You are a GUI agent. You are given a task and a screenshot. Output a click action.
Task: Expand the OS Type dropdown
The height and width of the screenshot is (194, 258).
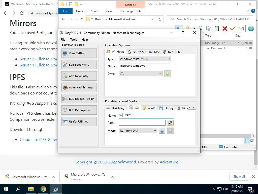pos(145,59)
